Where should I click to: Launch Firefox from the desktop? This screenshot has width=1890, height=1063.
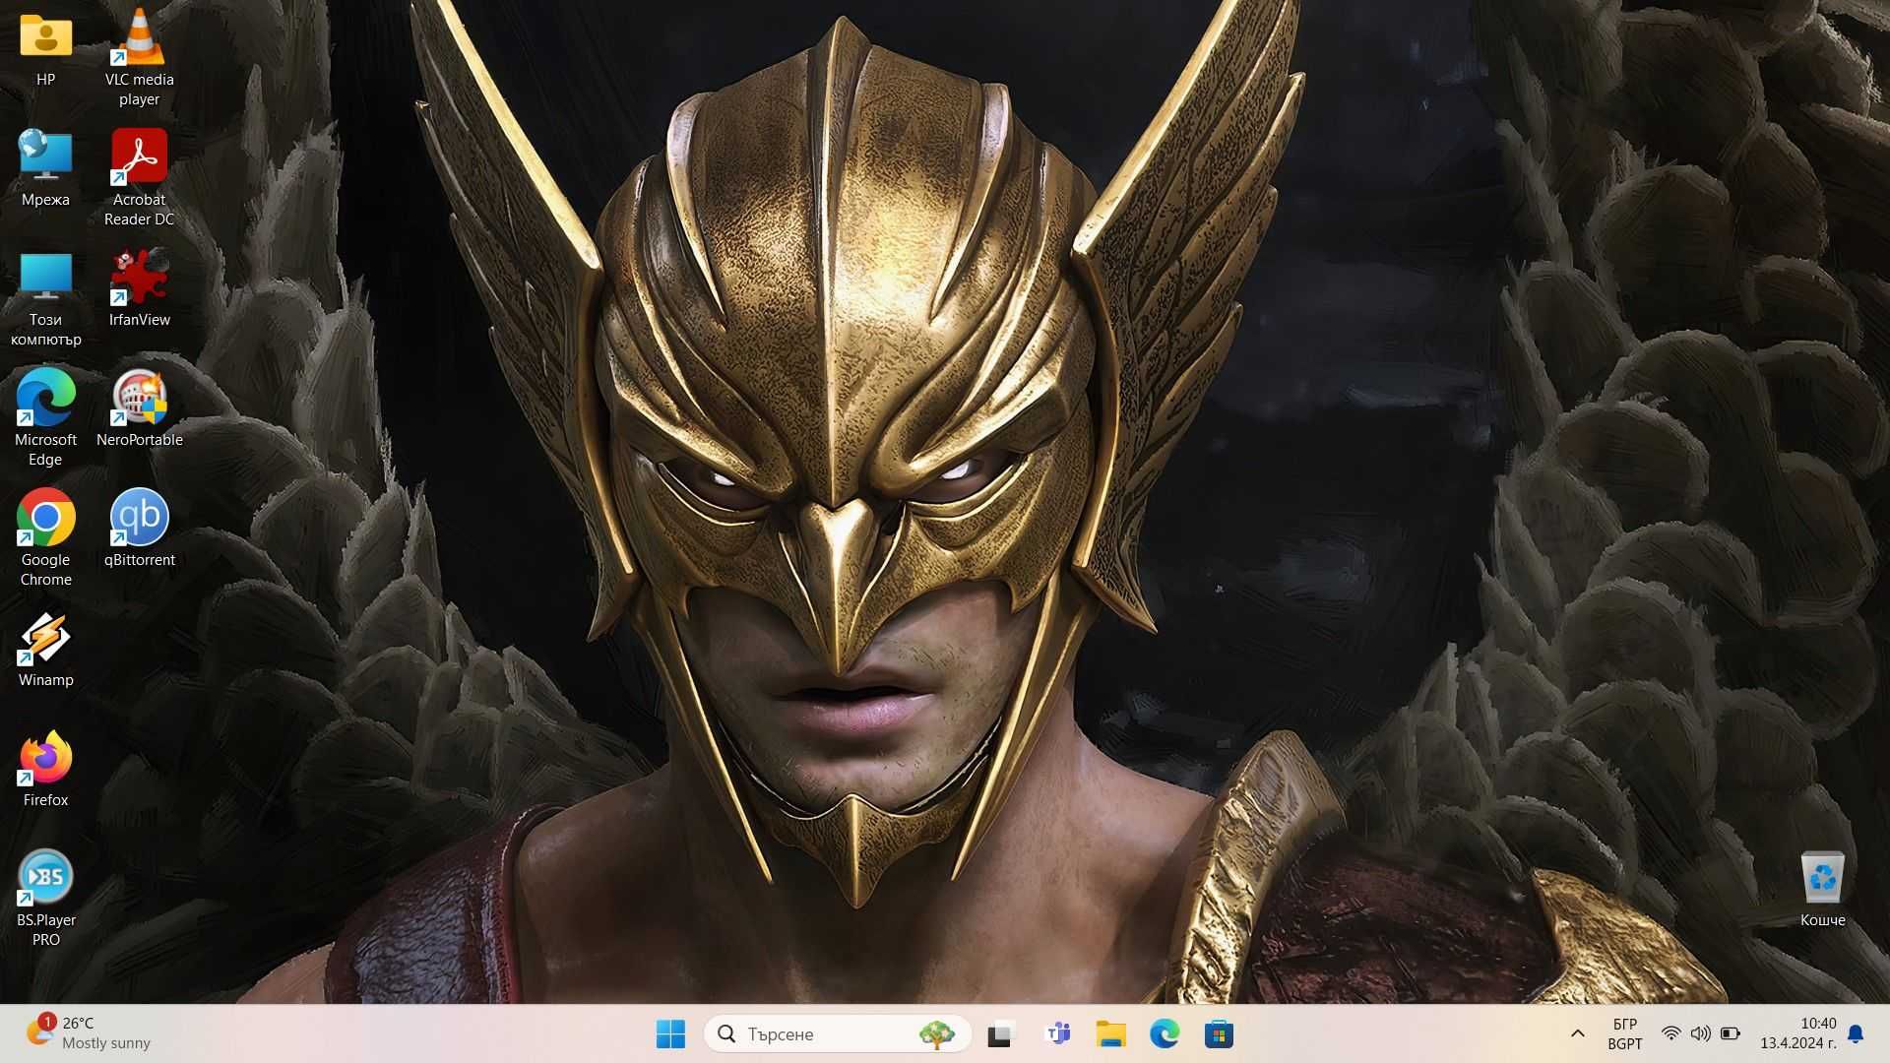point(45,770)
